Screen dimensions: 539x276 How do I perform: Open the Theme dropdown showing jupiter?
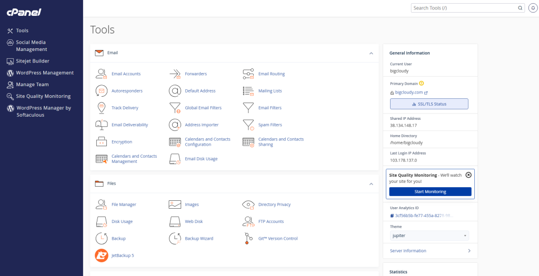coord(430,236)
